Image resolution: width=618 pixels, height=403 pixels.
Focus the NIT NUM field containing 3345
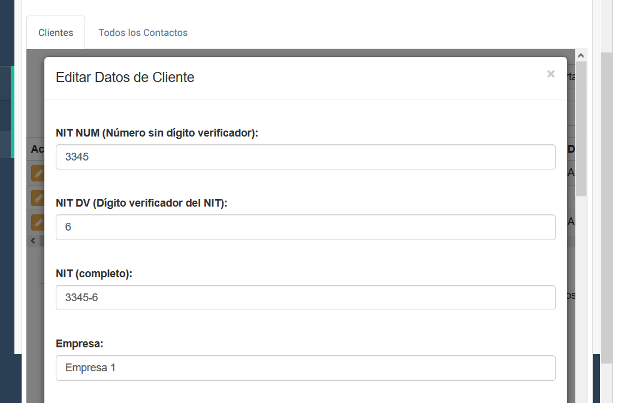point(305,157)
